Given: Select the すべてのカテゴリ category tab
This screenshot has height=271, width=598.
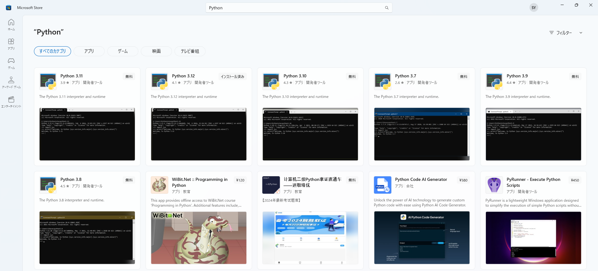Looking at the screenshot, I should (52, 51).
